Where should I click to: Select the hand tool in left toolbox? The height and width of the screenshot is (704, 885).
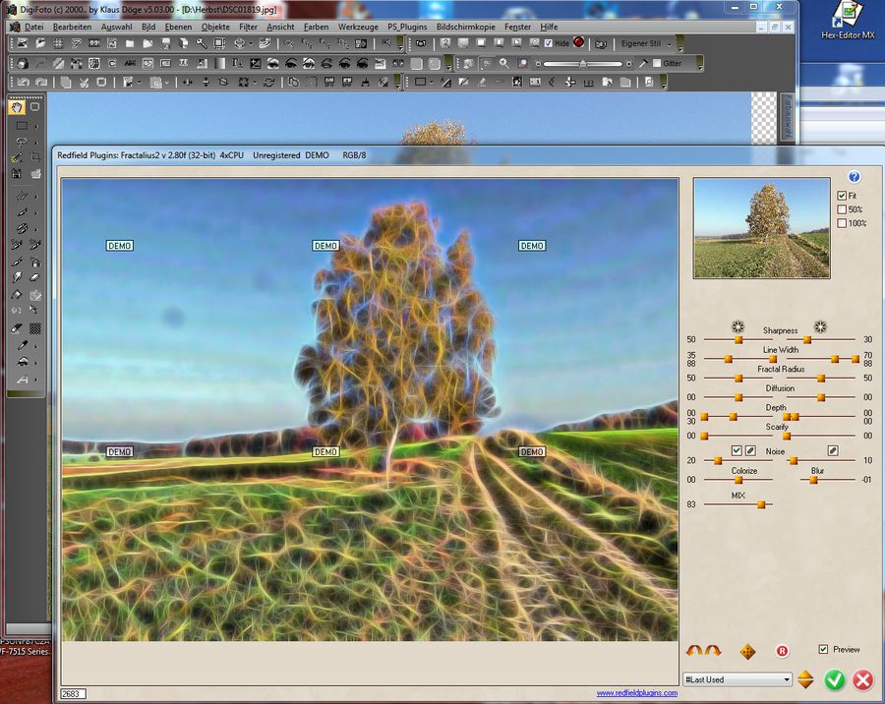(19, 107)
